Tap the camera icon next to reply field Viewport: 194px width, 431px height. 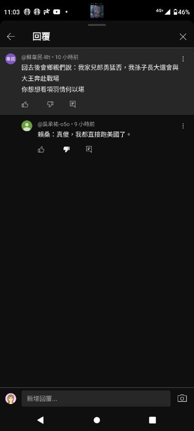(182, 398)
